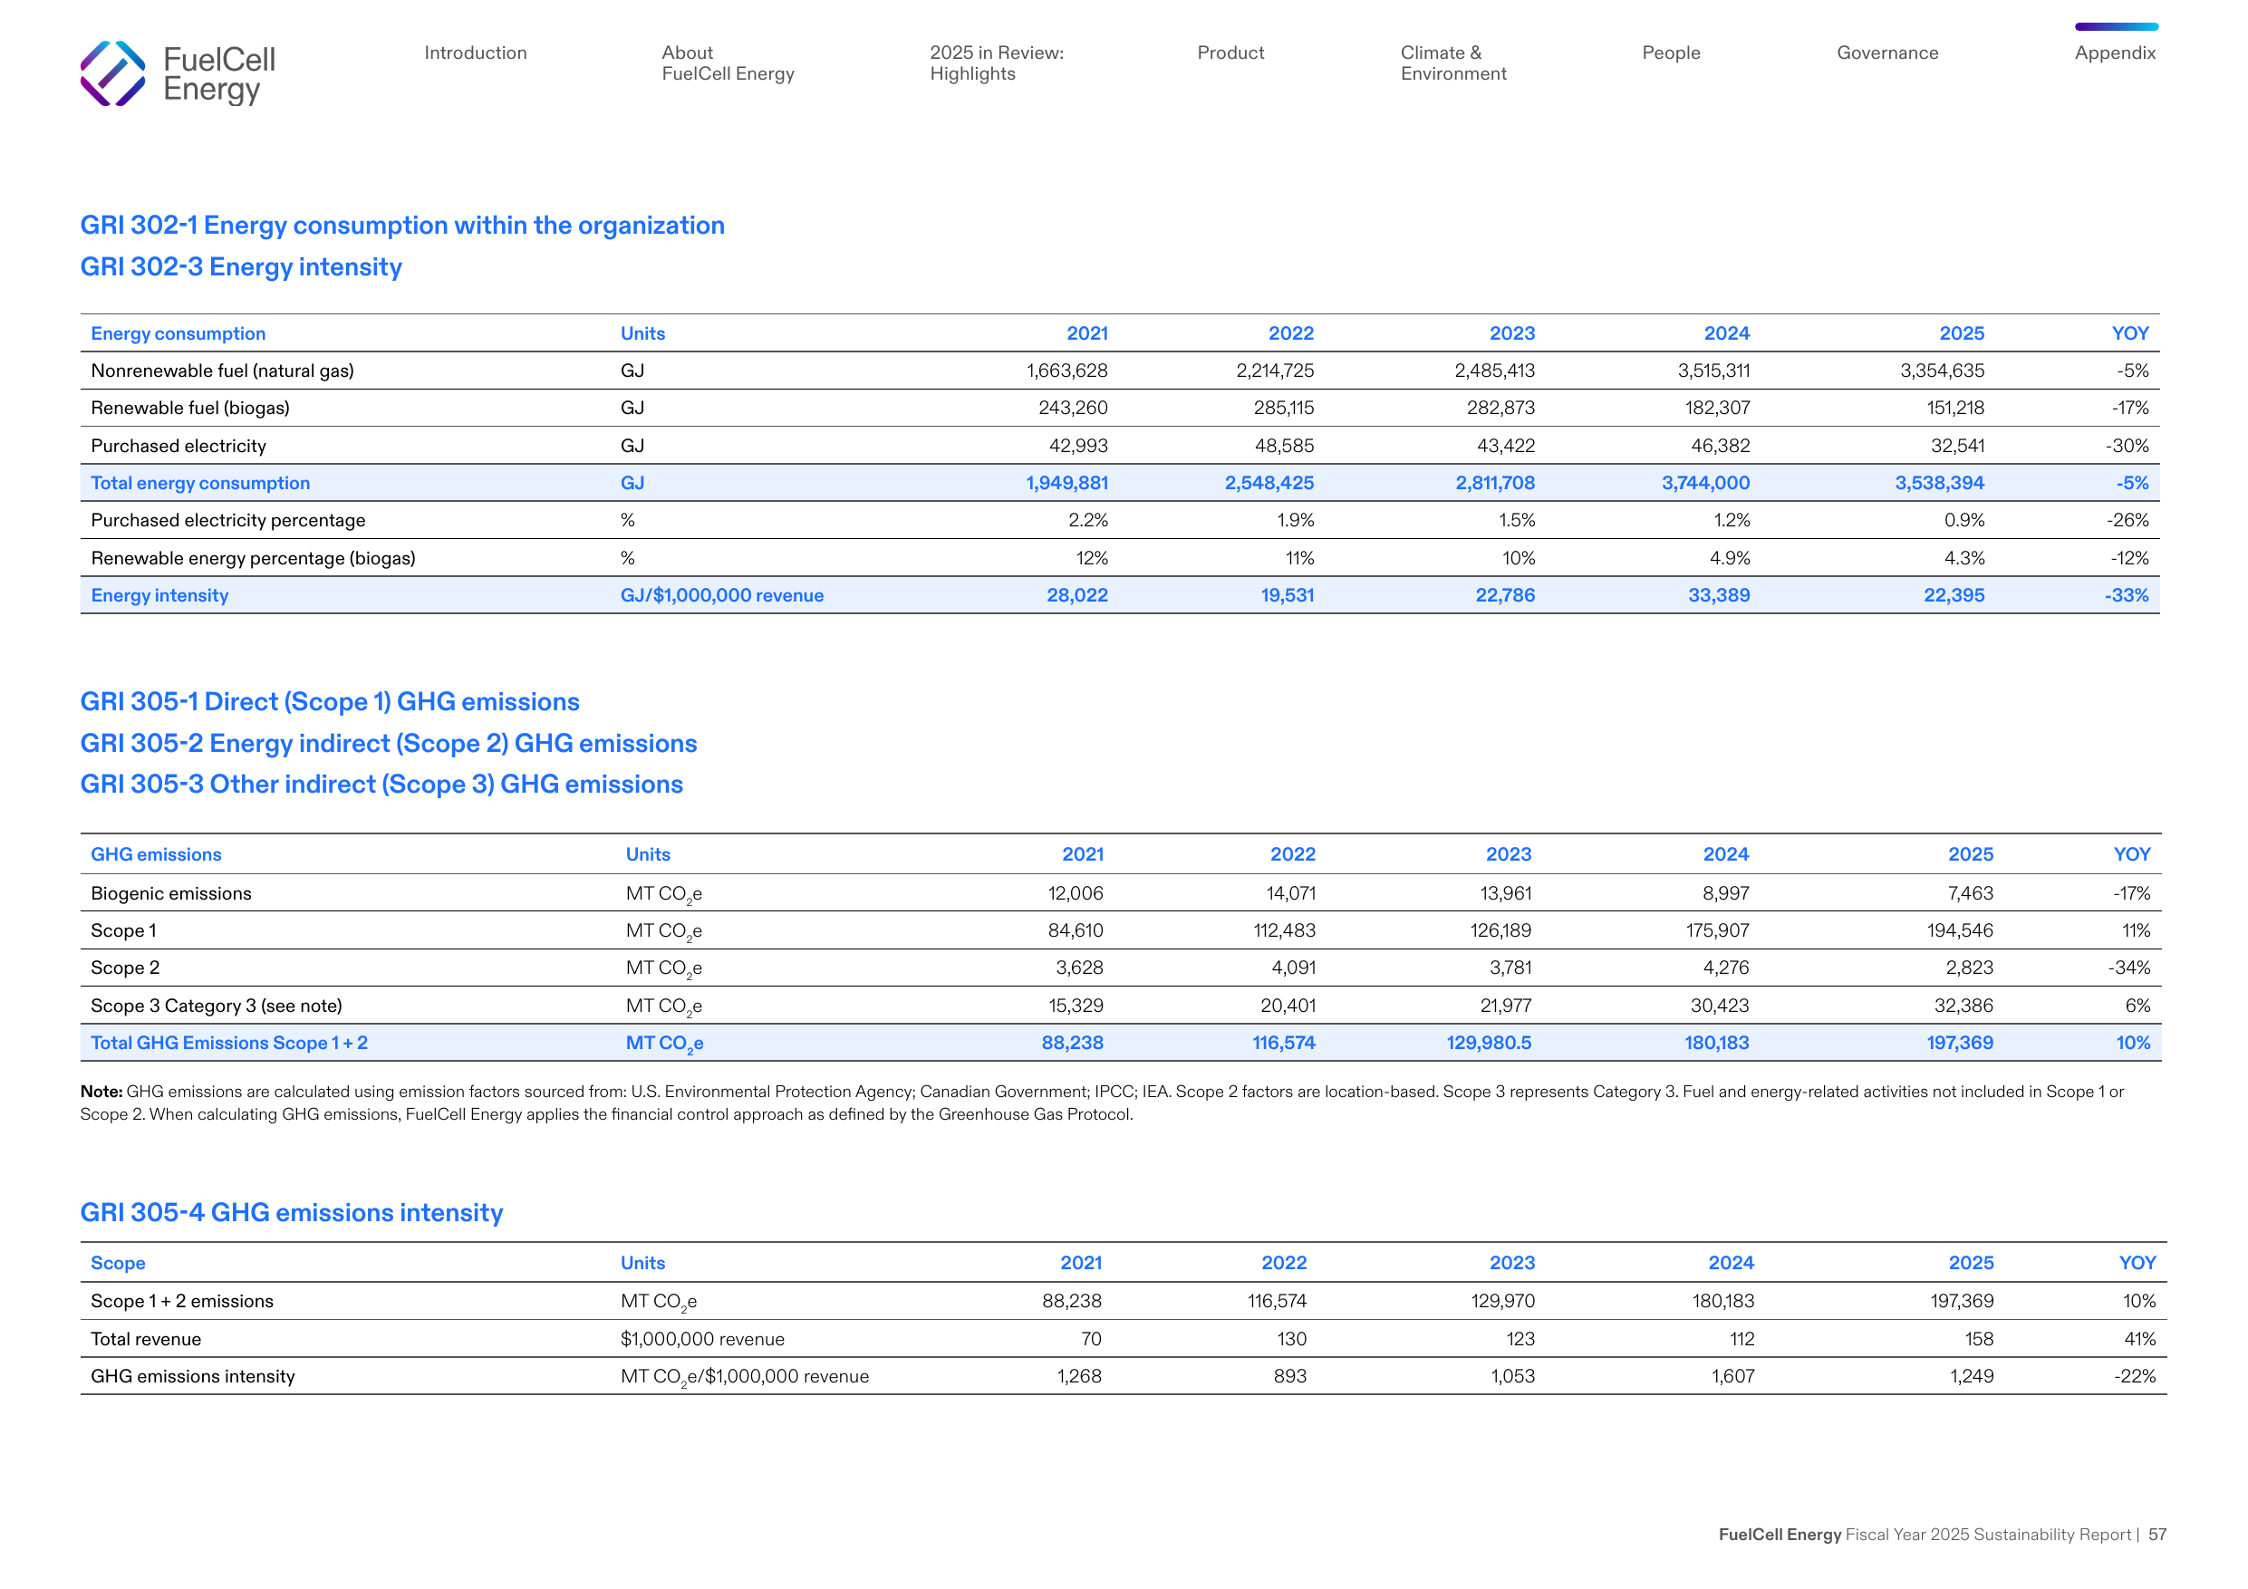Viewport: 2248px width, 1589px height.
Task: Click heading GRI 302-1 Energy consumption within the organization
Action: pos(402,226)
